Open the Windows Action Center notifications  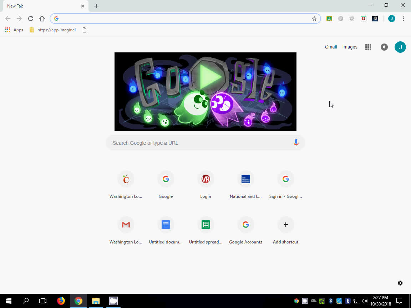tap(399, 301)
